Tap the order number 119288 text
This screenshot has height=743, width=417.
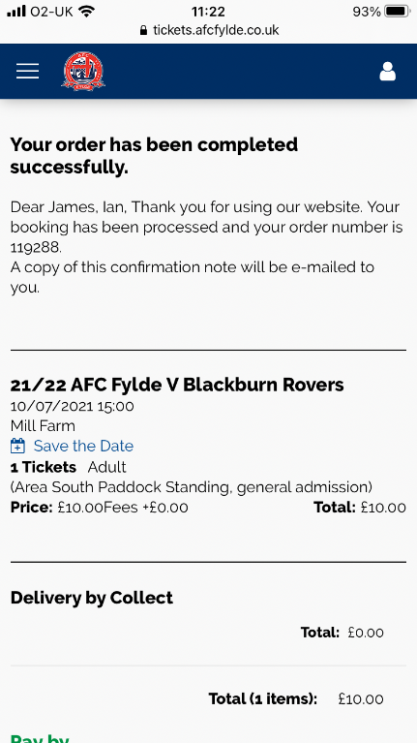coord(36,247)
